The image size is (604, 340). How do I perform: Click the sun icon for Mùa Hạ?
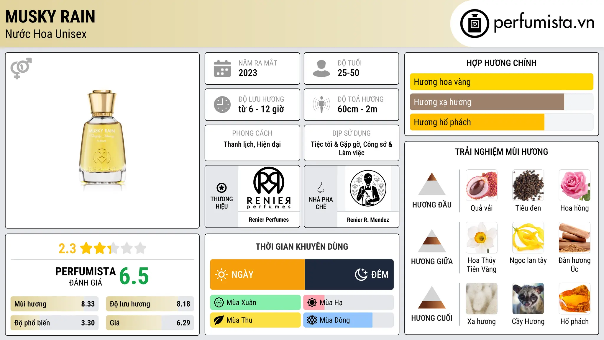click(312, 303)
